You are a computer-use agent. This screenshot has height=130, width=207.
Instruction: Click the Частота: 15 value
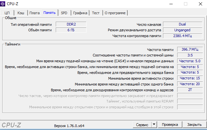click(190, 78)
